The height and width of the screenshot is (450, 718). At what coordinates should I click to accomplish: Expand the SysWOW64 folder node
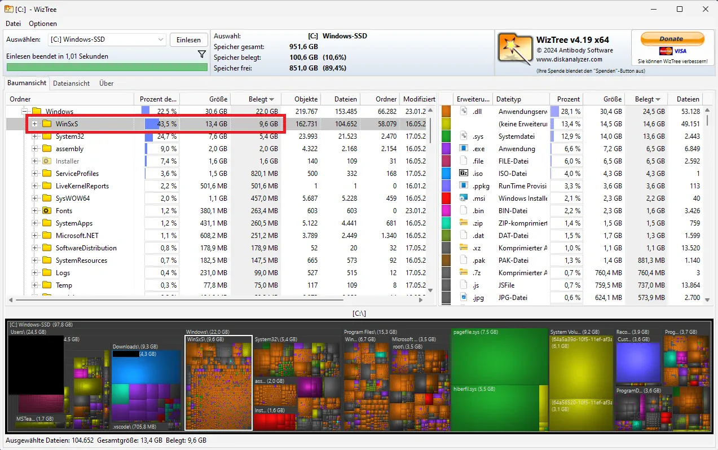point(35,198)
